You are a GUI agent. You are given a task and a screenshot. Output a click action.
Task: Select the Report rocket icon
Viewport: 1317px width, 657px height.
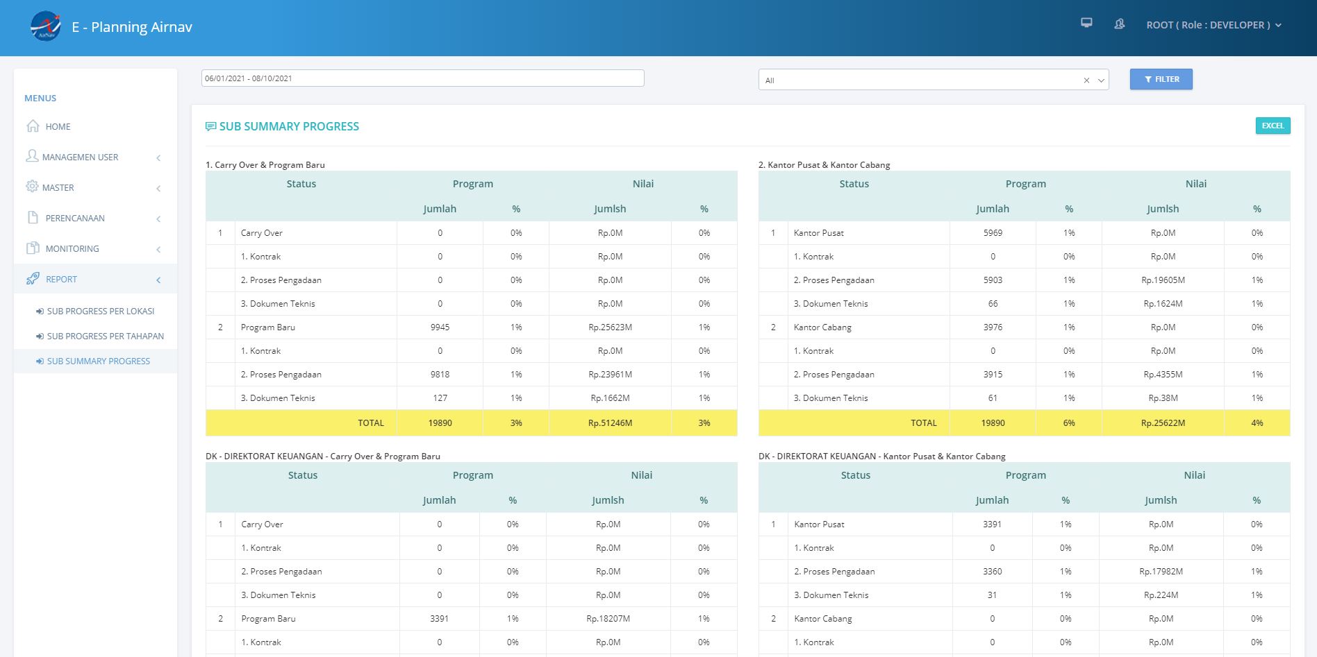tap(32, 279)
